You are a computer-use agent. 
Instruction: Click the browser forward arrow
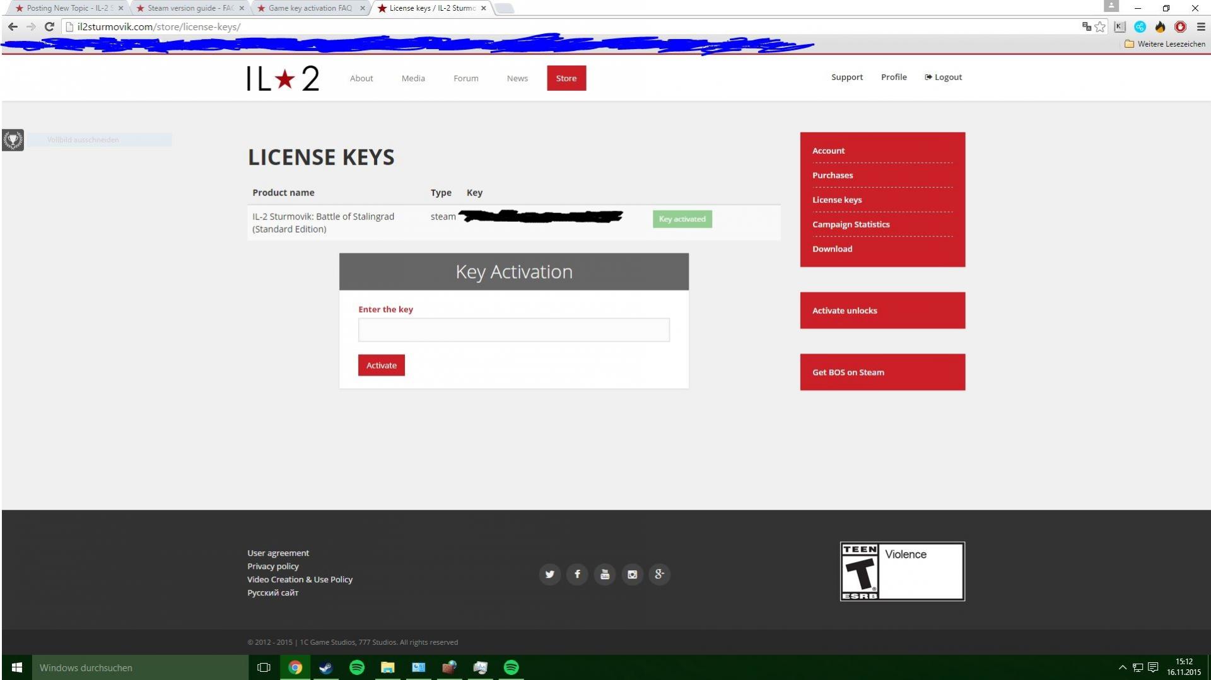click(x=31, y=26)
